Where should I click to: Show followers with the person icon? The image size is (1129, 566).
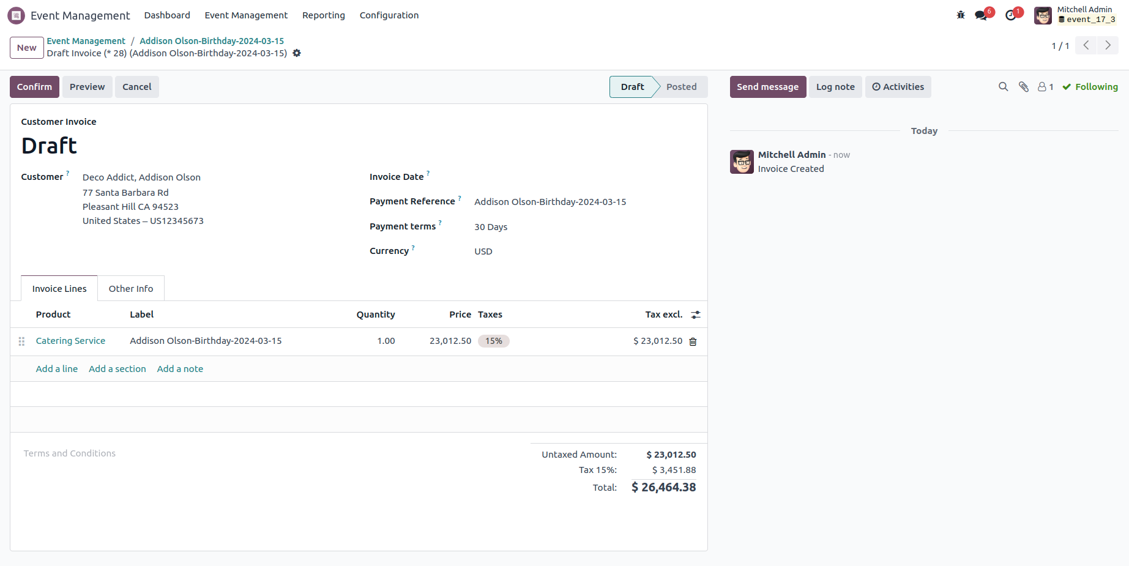pos(1045,87)
